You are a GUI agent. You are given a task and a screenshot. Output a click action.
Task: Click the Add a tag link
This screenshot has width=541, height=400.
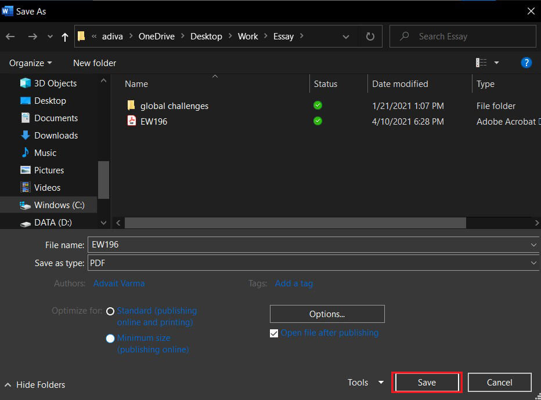294,283
